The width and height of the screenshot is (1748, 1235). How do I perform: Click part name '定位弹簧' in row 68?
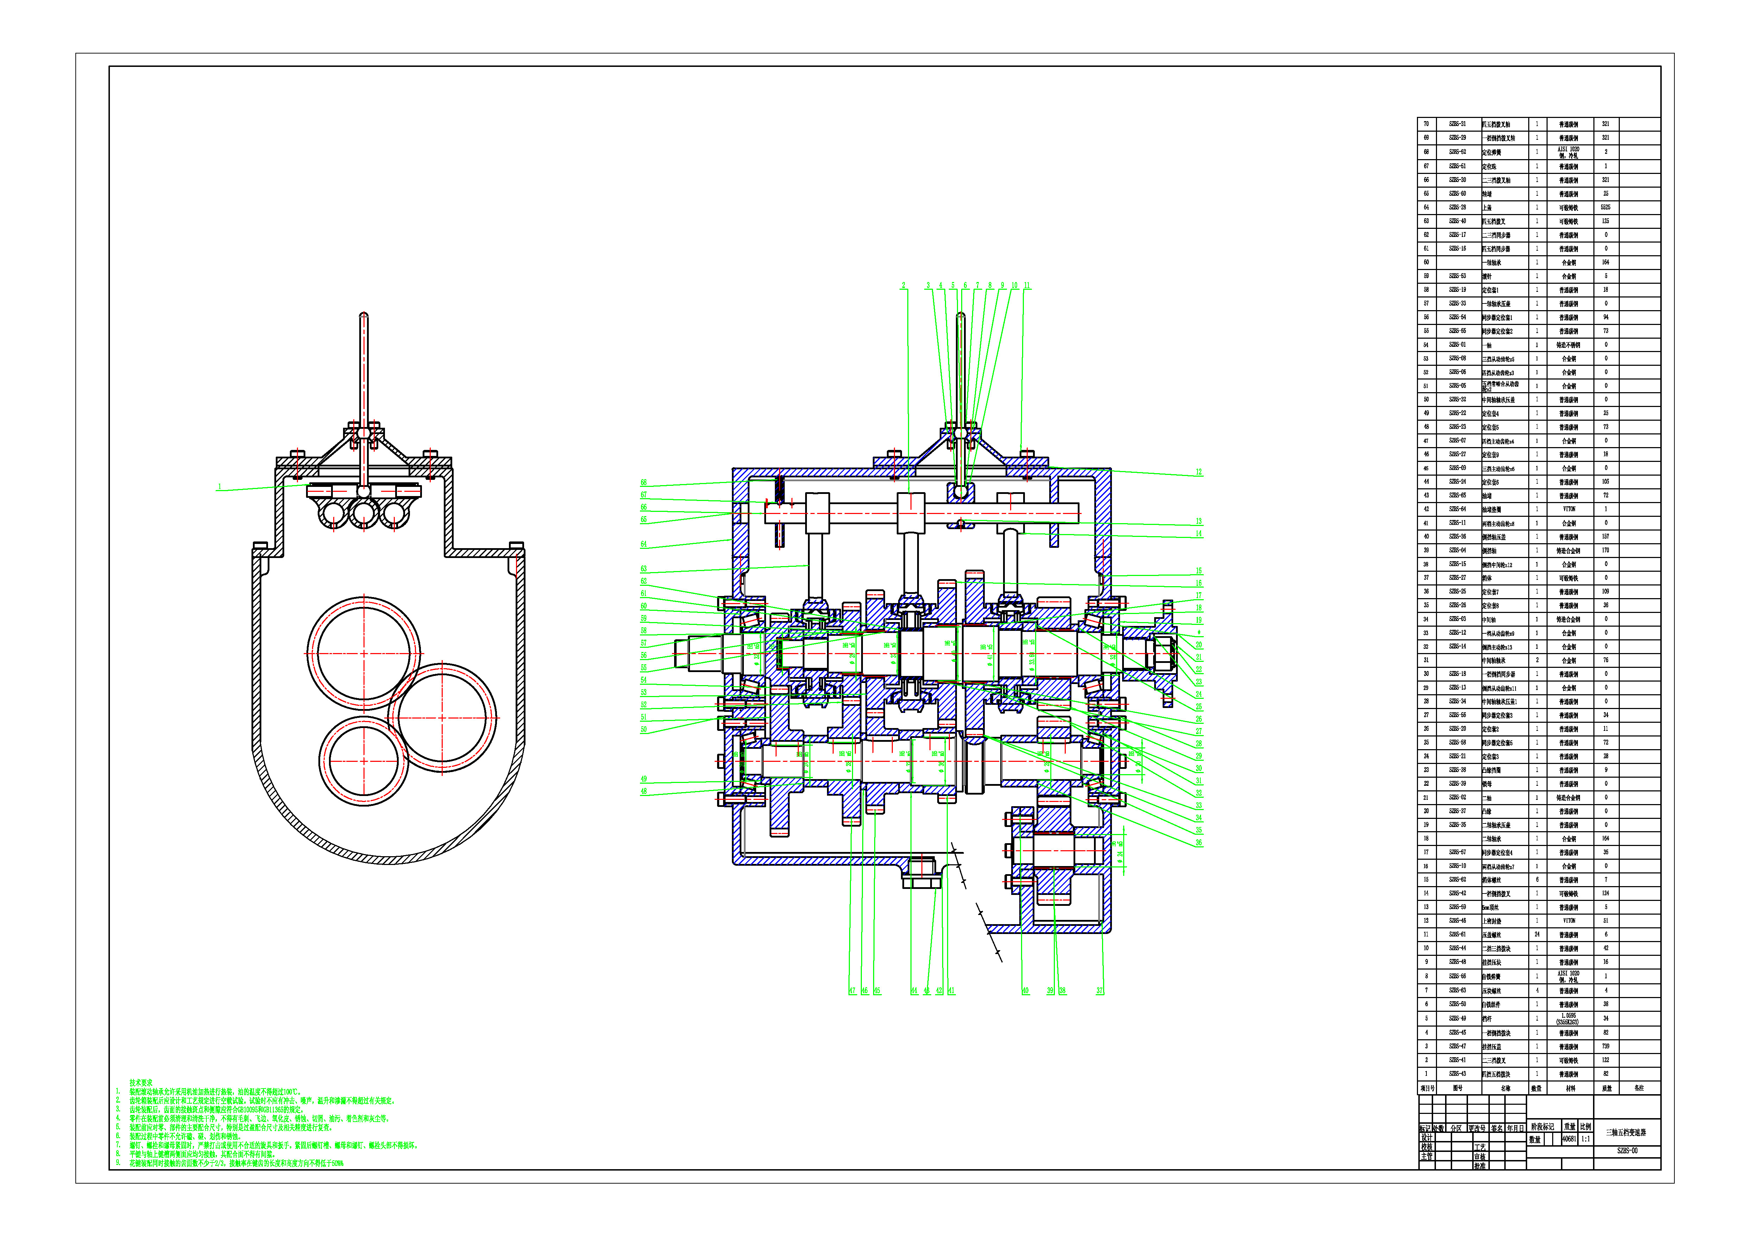[1492, 152]
